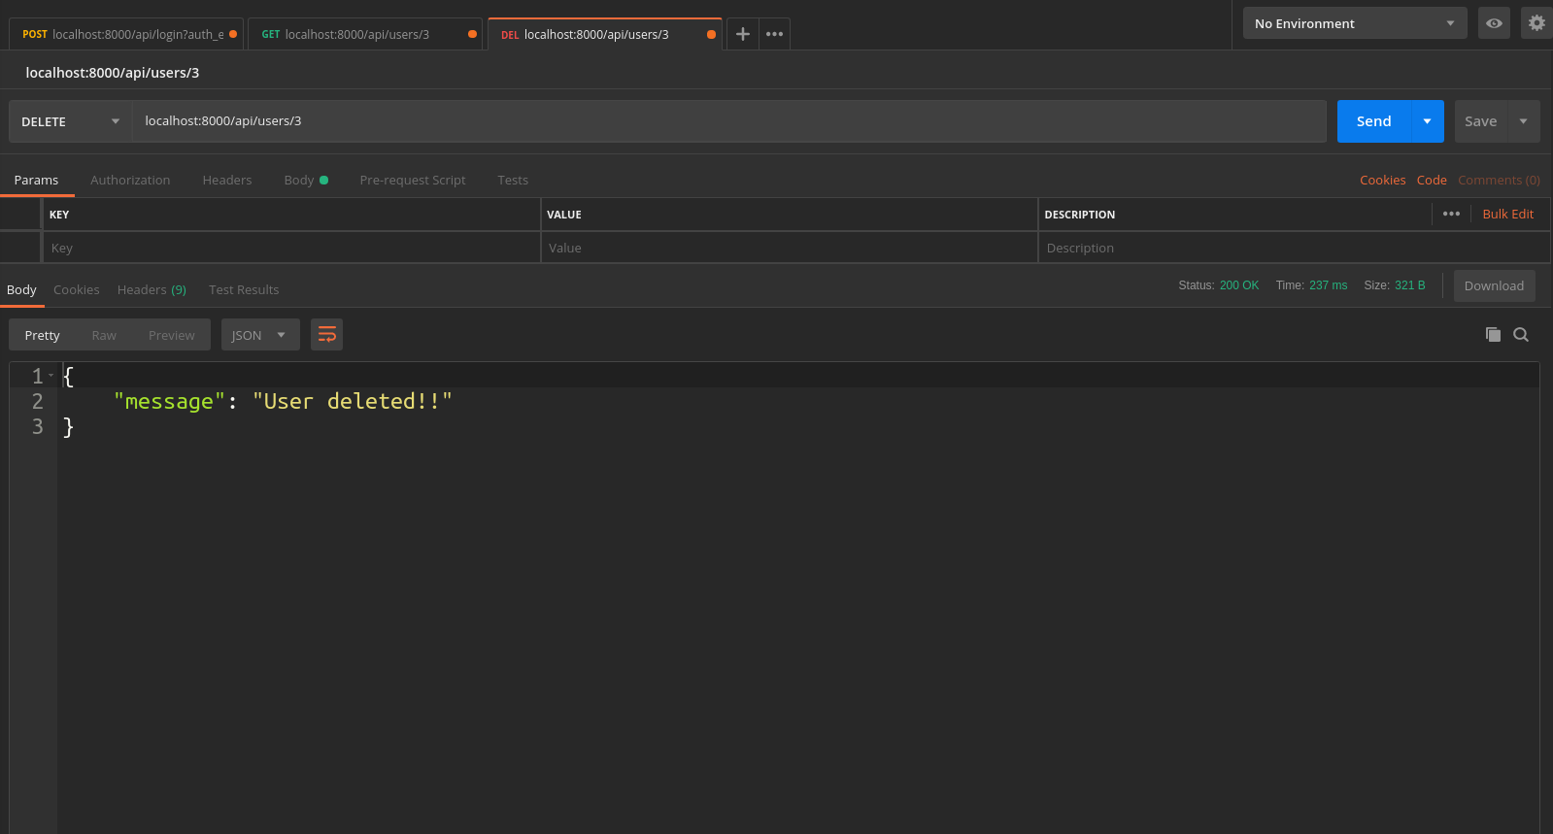Toggle line wrap icon in response toolbar

pyautogui.click(x=327, y=335)
